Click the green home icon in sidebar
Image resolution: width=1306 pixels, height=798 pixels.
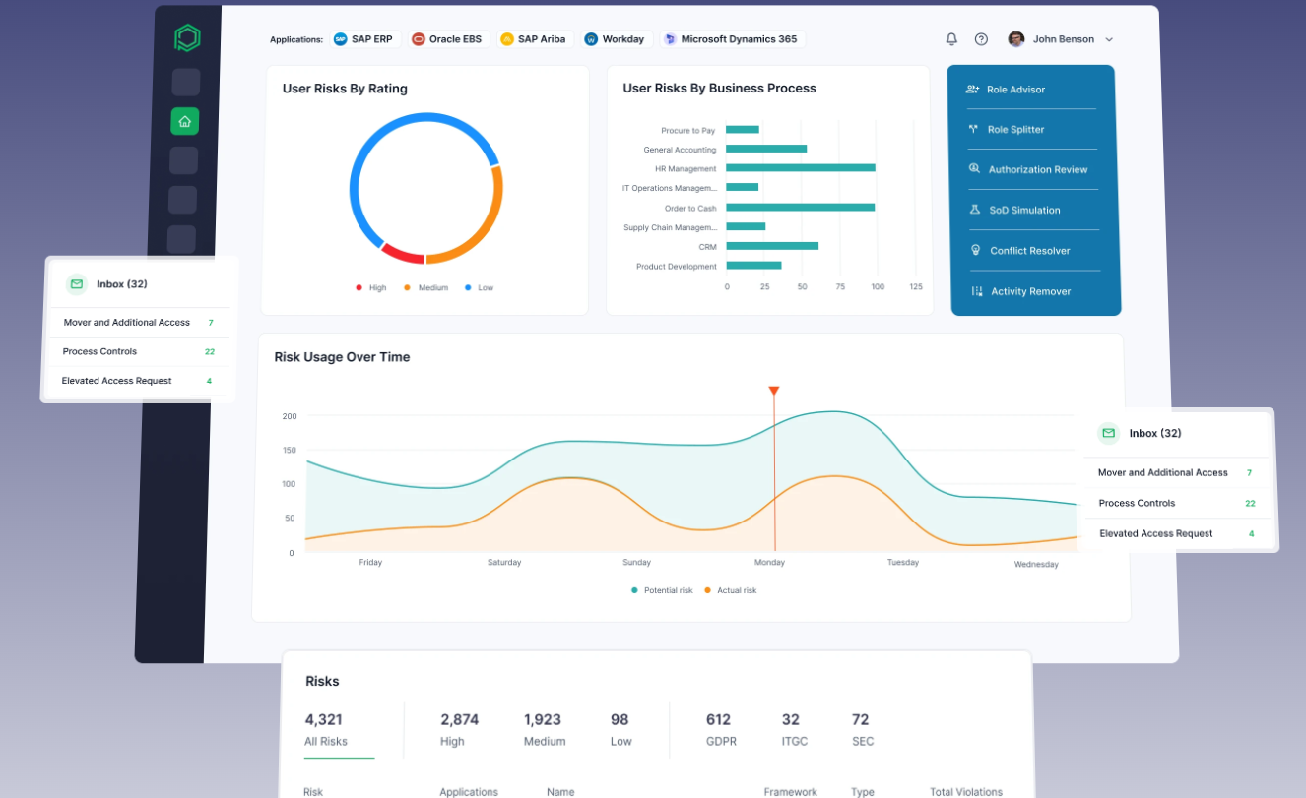(184, 121)
